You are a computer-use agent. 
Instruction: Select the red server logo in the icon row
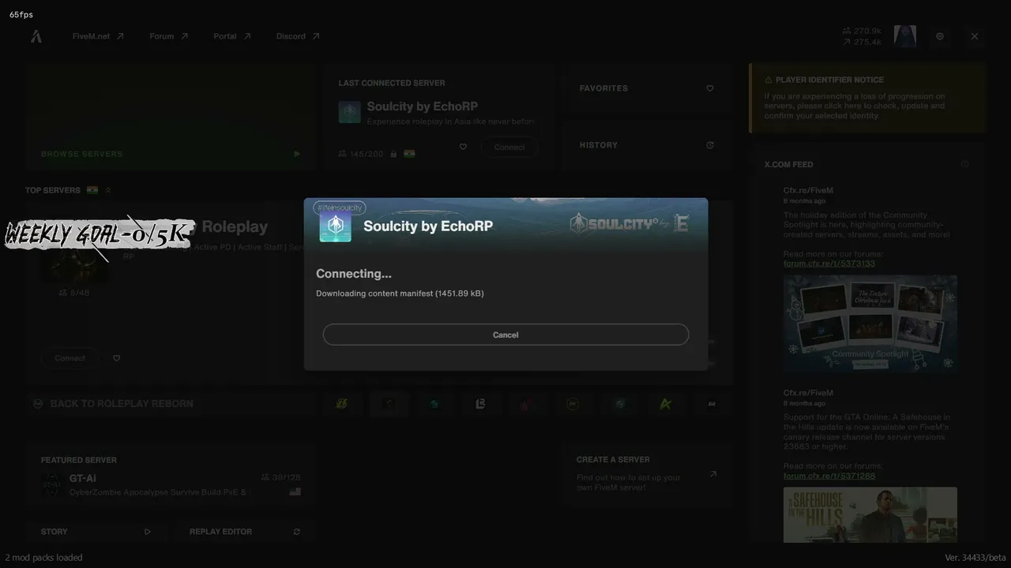[x=526, y=404]
